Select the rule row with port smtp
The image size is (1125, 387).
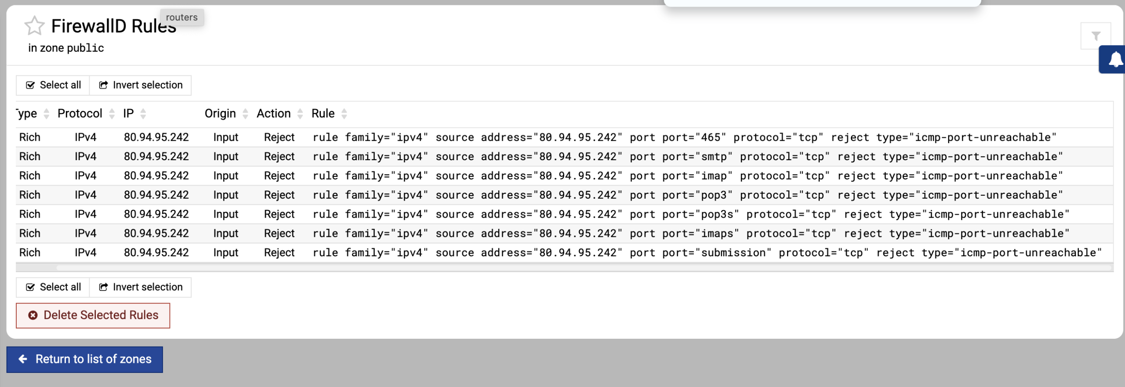pos(564,157)
